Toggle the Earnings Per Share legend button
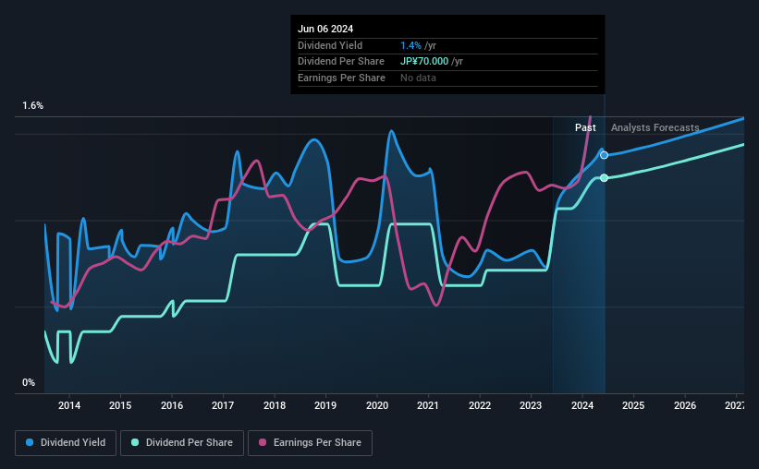The image size is (759, 469). [310, 443]
